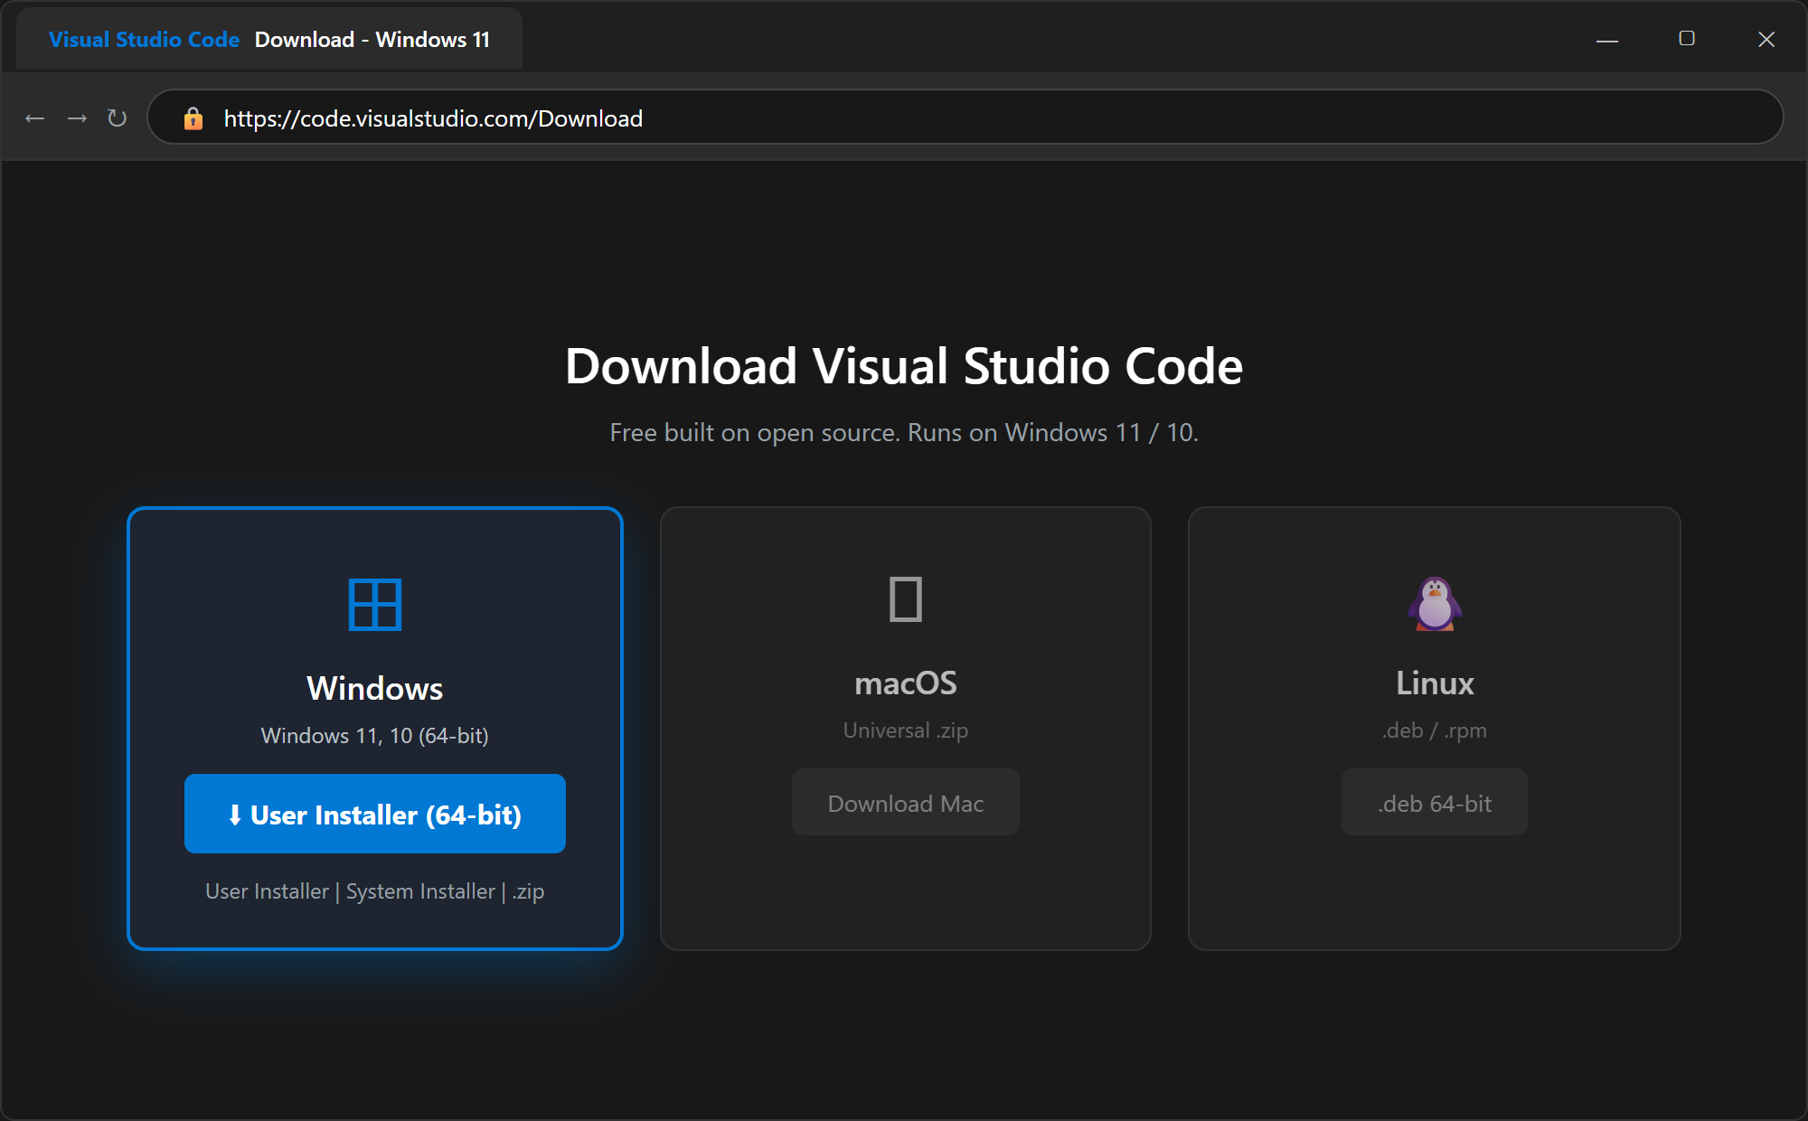Click the padlock site security icon
Viewport: 1808px width, 1121px height.
click(x=193, y=118)
